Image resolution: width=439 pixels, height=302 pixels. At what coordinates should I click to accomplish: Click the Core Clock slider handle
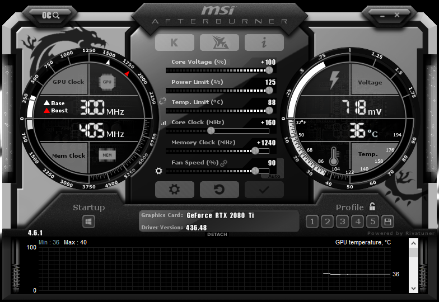click(x=211, y=131)
